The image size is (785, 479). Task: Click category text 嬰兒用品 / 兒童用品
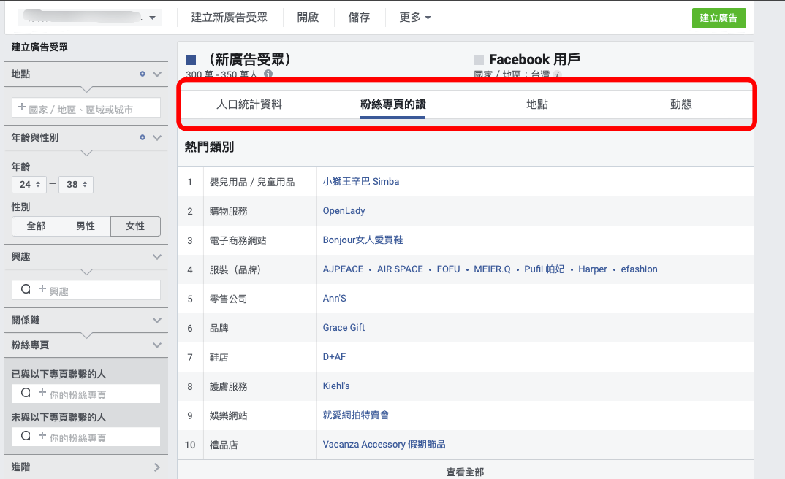(x=252, y=182)
